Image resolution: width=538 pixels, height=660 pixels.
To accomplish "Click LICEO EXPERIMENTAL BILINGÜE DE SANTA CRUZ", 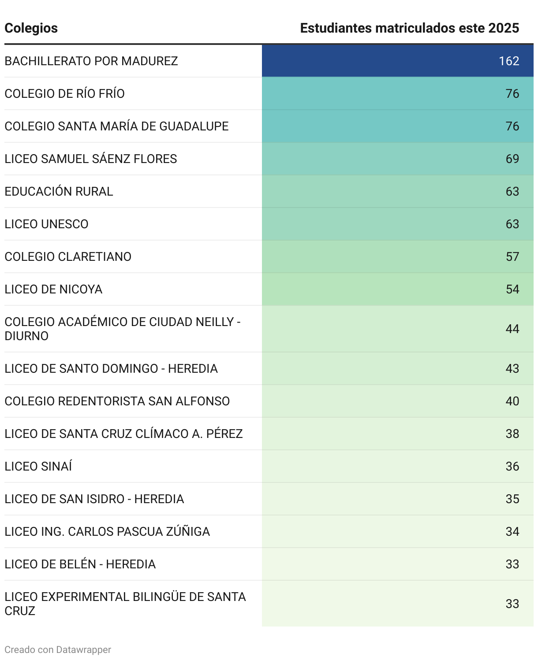I will [x=125, y=604].
